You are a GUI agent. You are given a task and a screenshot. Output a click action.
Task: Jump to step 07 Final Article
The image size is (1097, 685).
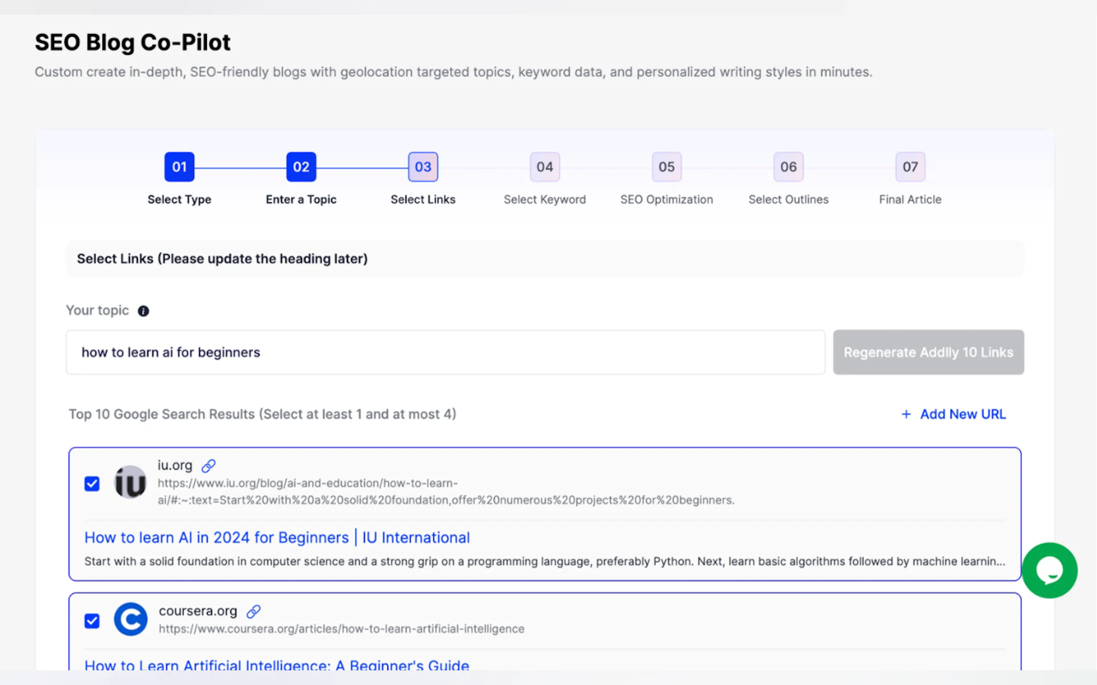point(910,167)
